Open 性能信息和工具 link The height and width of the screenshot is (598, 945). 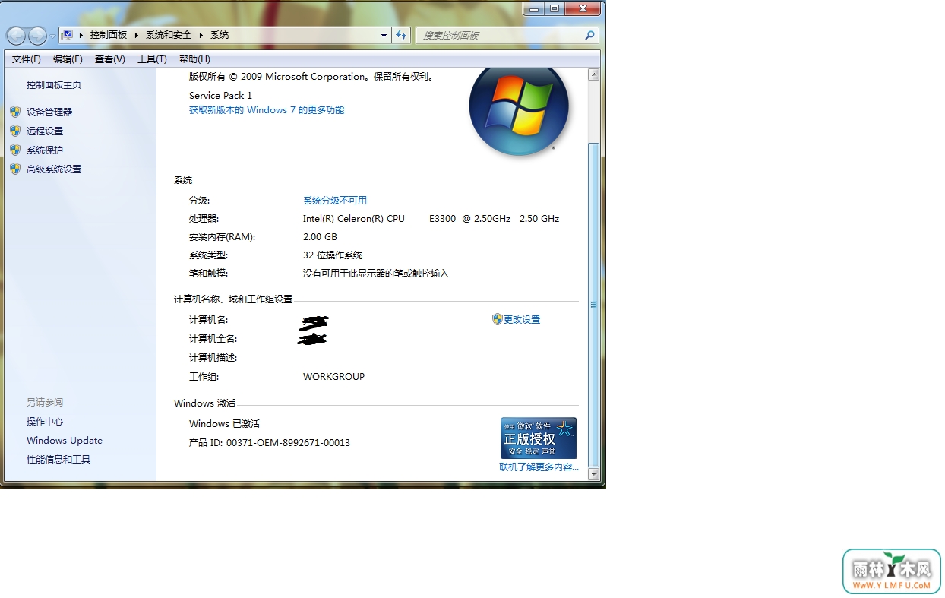click(x=58, y=460)
